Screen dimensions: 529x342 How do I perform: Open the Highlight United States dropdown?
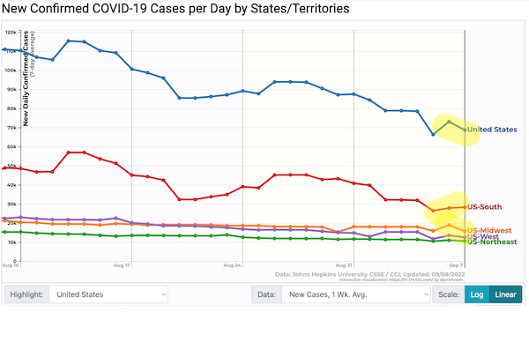tap(108, 294)
